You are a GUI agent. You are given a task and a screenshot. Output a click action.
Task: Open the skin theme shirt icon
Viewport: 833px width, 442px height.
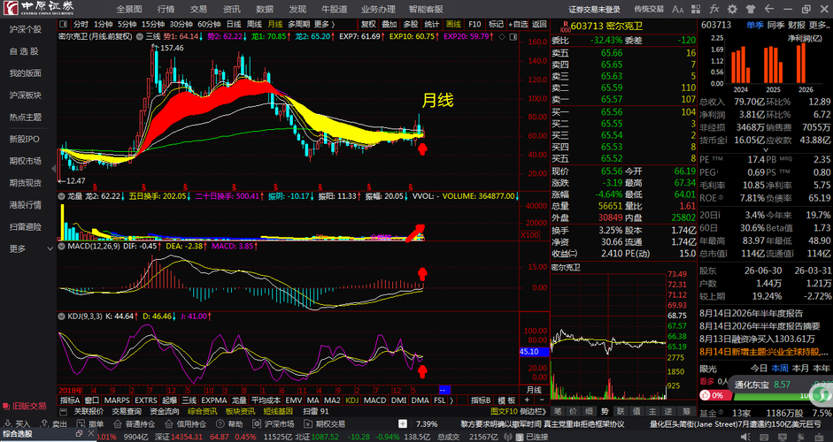751,9
